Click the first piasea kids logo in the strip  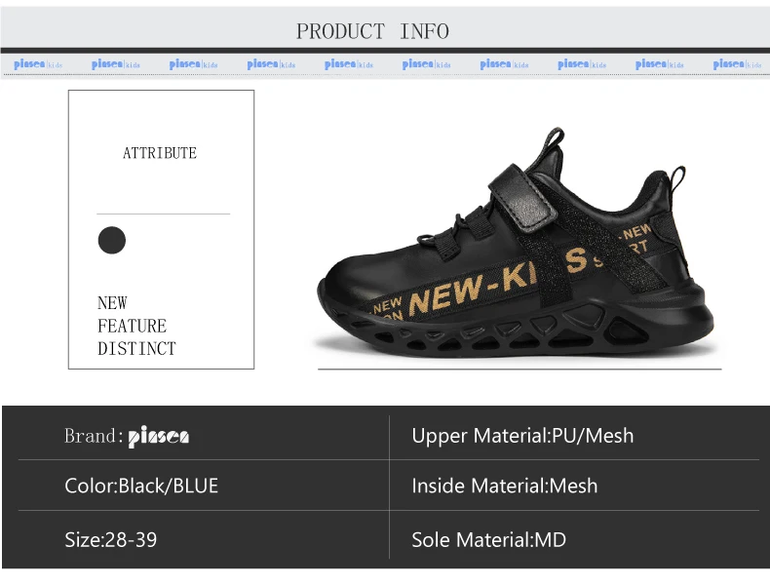point(38,63)
